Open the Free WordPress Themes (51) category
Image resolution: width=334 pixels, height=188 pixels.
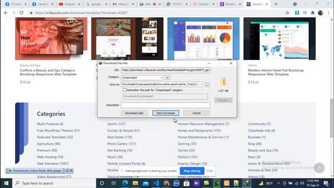click(x=58, y=131)
